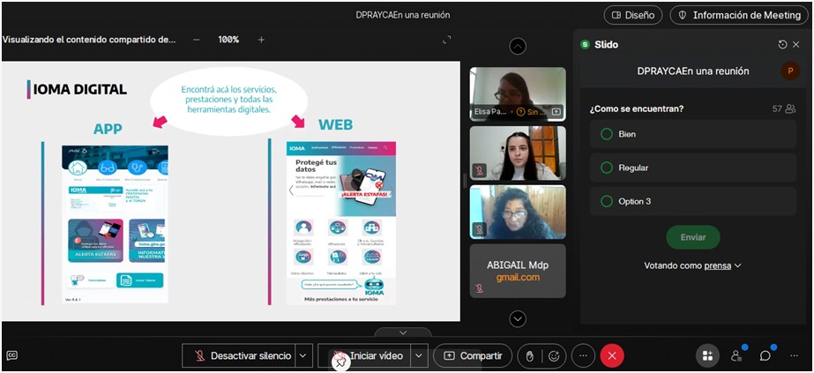This screenshot has width=814, height=373.
Task: Collapse the meeting controls bar chevron
Action: pyautogui.click(x=403, y=332)
